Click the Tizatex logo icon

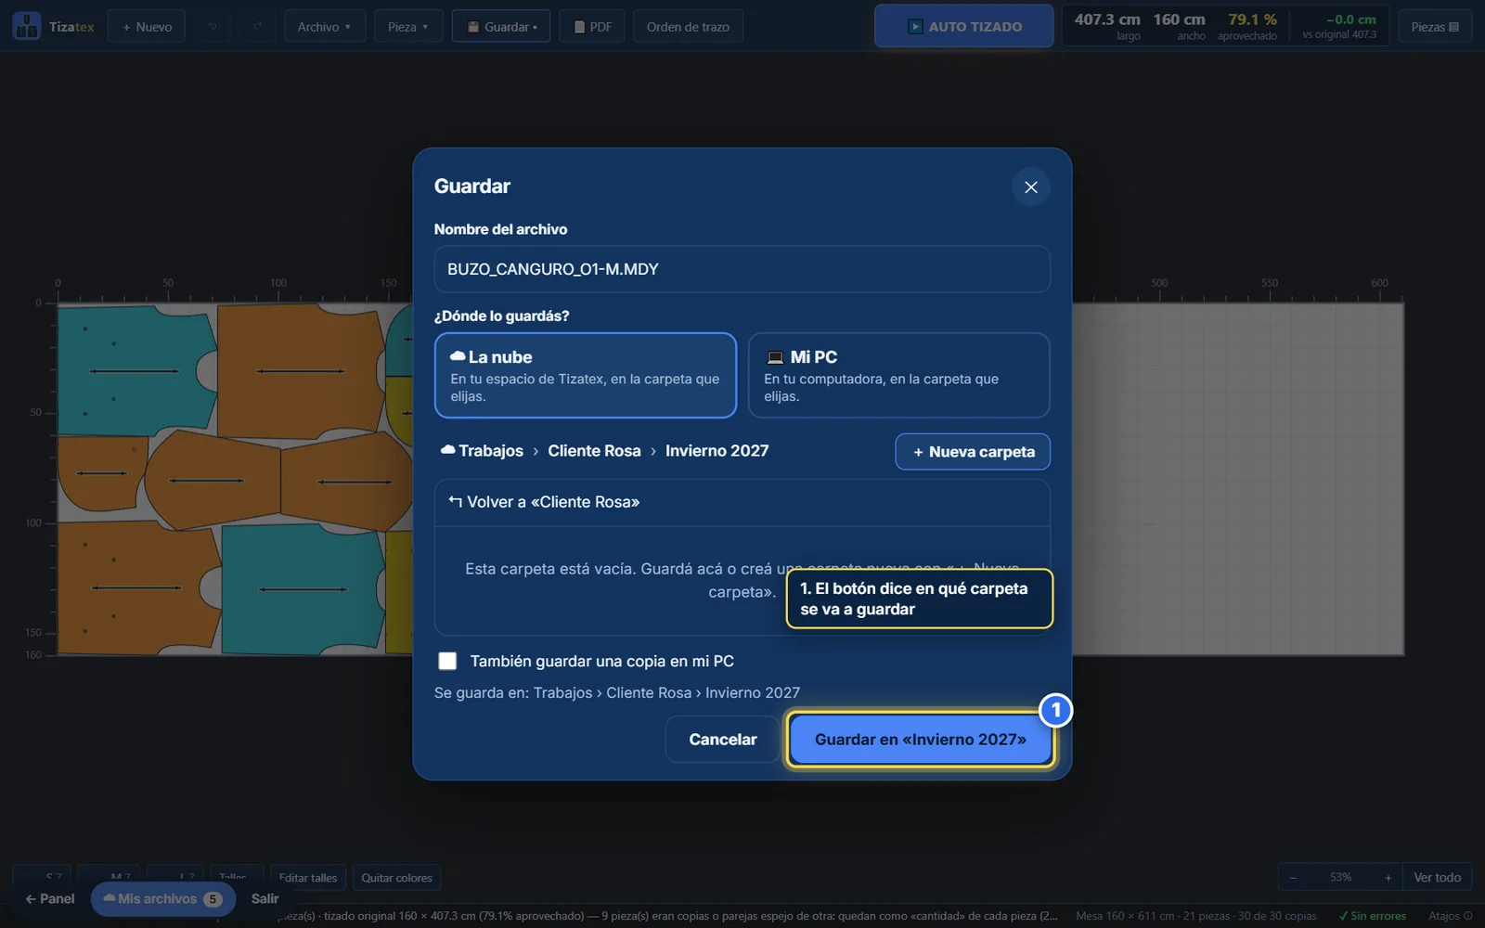pyautogui.click(x=27, y=26)
